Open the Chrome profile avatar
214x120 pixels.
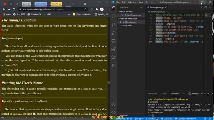point(102,9)
